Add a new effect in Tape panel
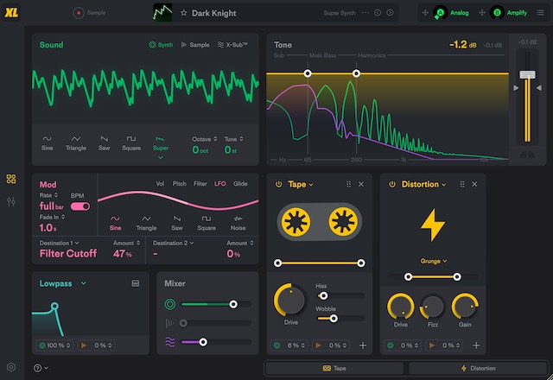The height and width of the screenshot is (380, 553). point(363,345)
